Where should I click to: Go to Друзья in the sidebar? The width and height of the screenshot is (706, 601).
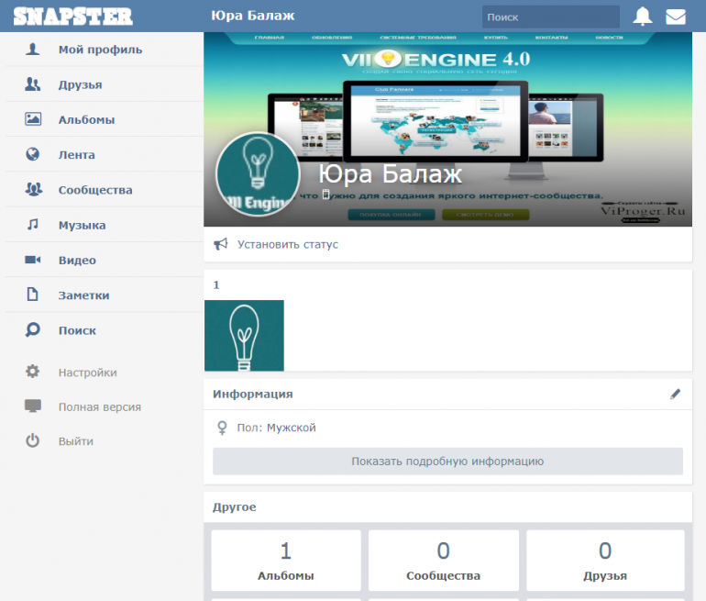(80, 85)
